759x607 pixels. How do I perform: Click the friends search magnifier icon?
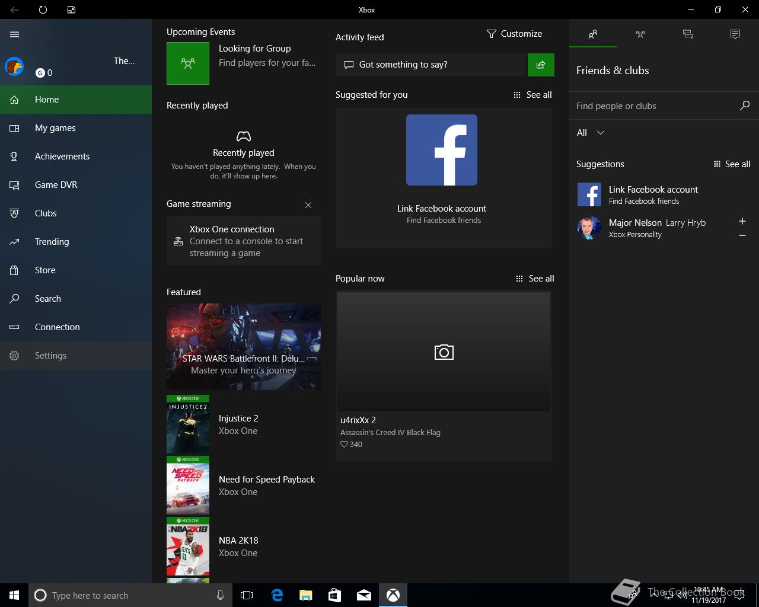745,106
